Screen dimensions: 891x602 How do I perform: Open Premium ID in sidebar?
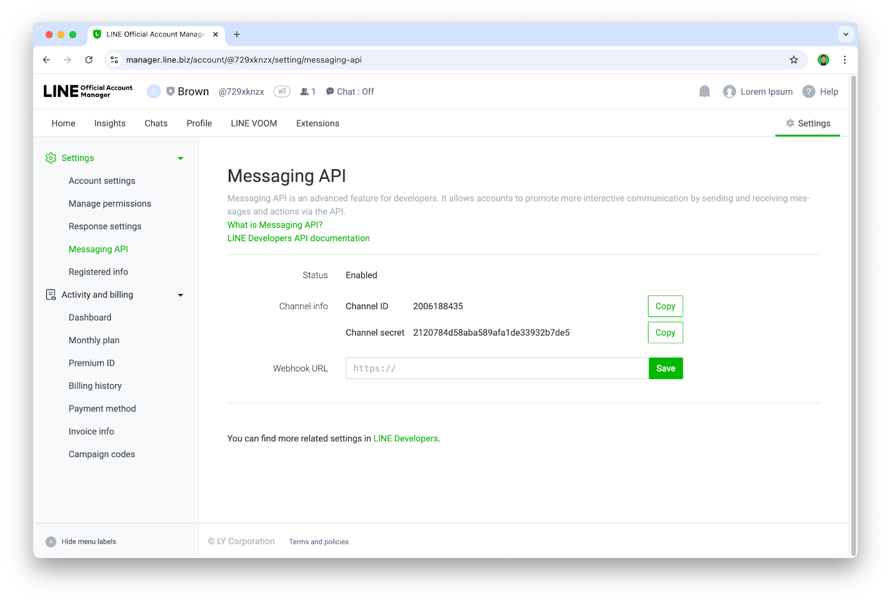[91, 363]
